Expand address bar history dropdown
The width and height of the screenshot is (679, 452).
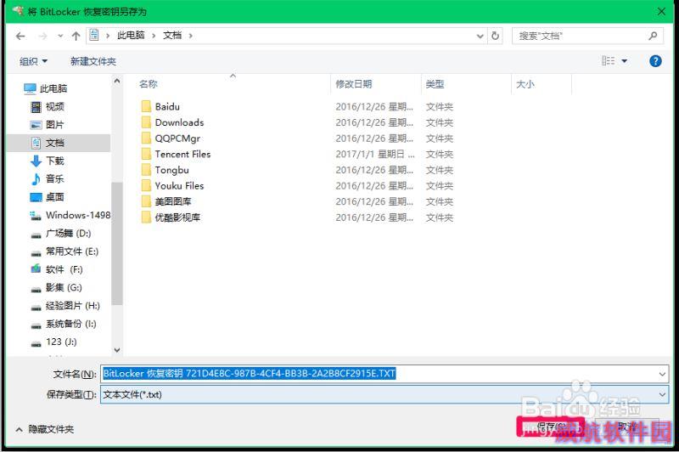point(480,36)
